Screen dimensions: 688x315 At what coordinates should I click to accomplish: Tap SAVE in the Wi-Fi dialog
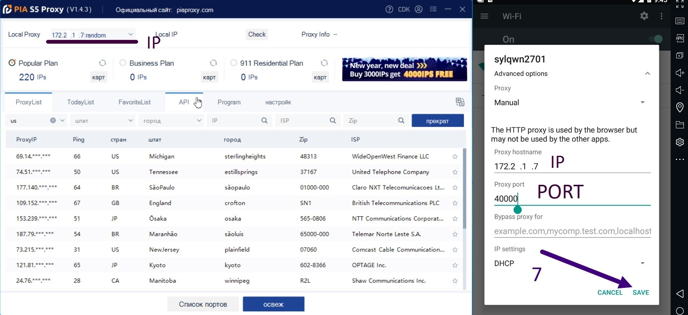coord(641,292)
